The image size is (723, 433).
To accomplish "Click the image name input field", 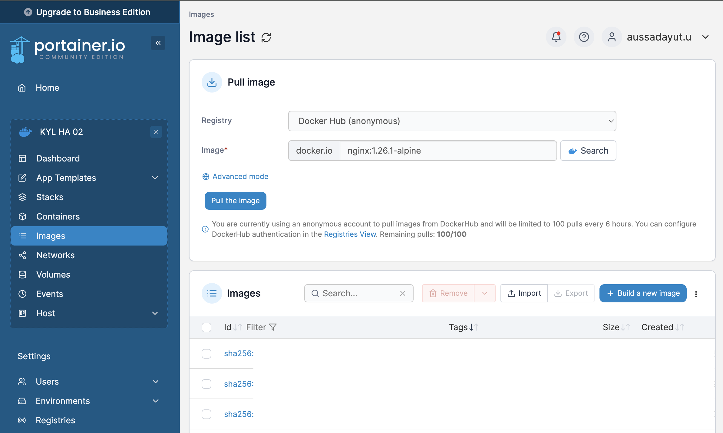I will pyautogui.click(x=448, y=151).
